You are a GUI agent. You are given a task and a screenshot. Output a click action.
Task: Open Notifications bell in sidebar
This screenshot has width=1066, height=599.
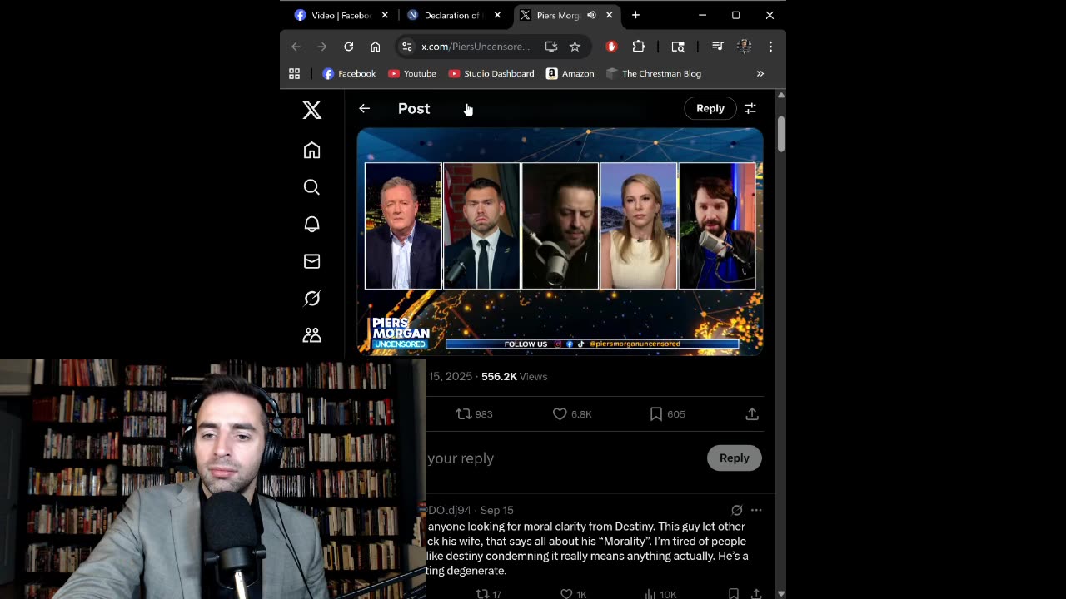tap(311, 225)
